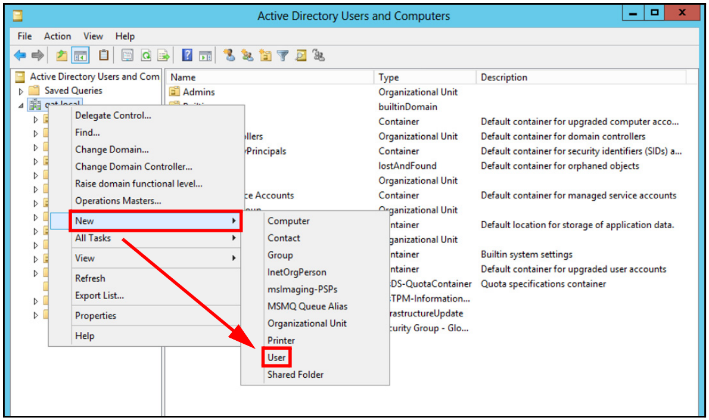Click Properties in the context menu
709x420 pixels.
[x=95, y=316]
